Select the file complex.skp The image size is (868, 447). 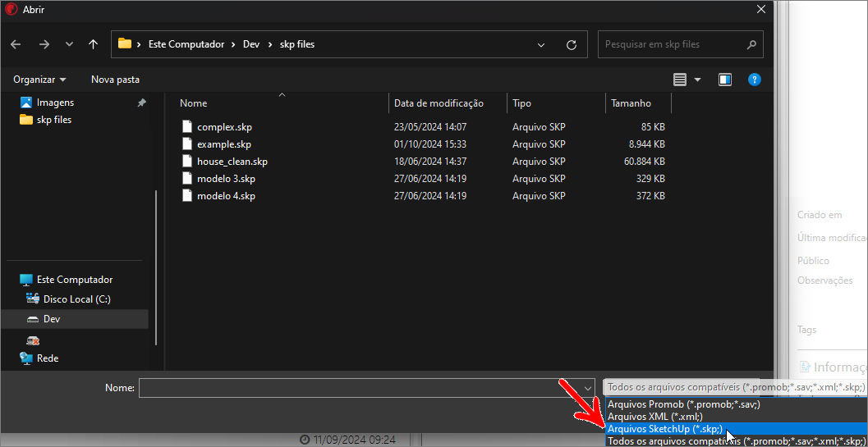(x=224, y=126)
